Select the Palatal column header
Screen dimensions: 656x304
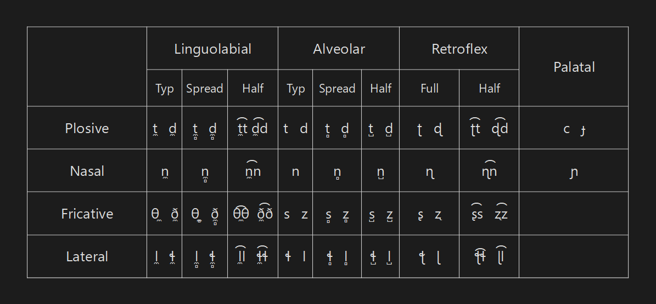(574, 67)
